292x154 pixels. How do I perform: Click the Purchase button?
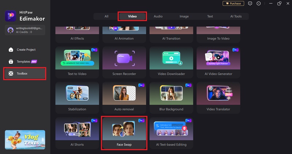(x=233, y=4)
